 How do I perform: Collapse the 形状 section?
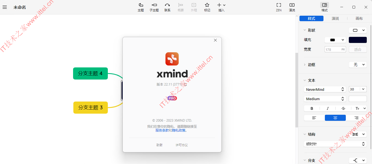(x=305, y=30)
